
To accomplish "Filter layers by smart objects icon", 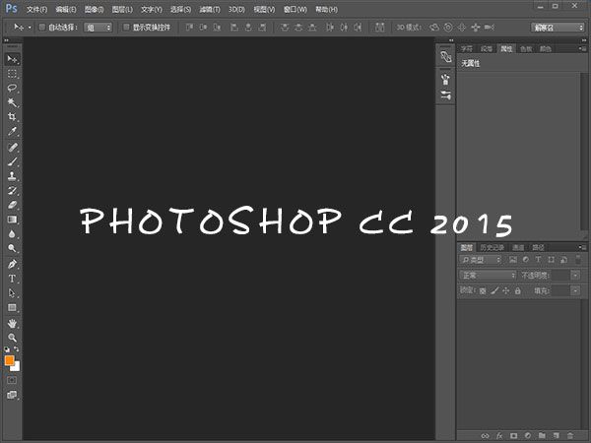I will pyautogui.click(x=563, y=260).
